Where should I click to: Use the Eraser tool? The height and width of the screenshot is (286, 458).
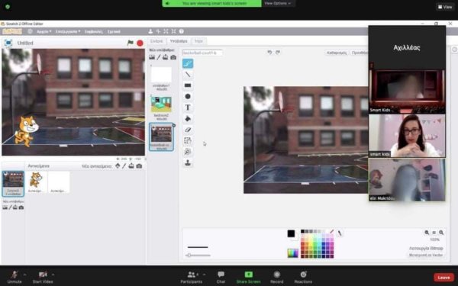tap(188, 130)
